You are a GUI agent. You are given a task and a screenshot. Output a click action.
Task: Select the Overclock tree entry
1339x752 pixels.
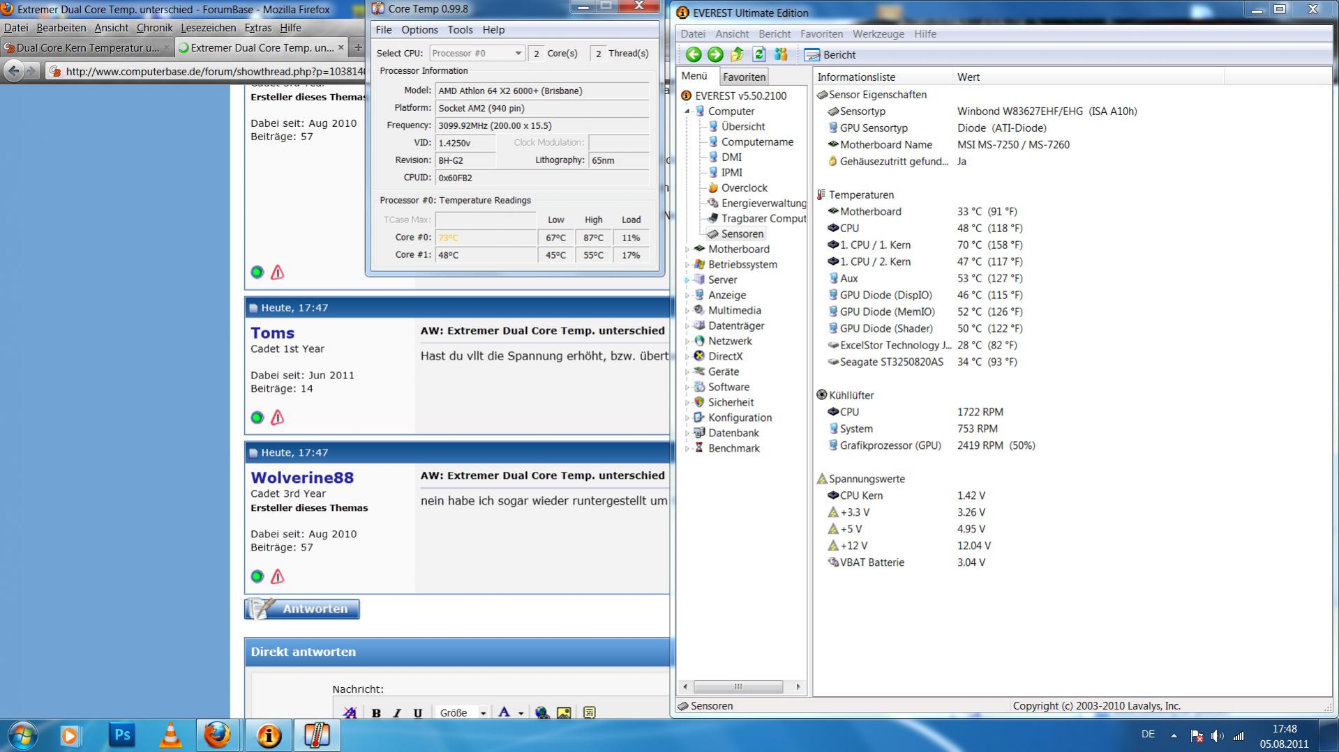coord(744,187)
